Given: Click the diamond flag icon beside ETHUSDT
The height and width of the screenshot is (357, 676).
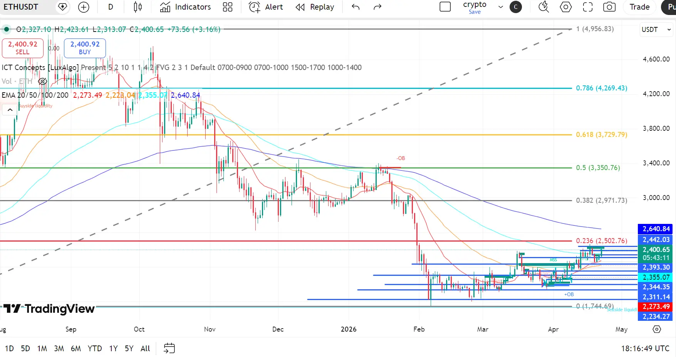Looking at the screenshot, I should (x=62, y=7).
